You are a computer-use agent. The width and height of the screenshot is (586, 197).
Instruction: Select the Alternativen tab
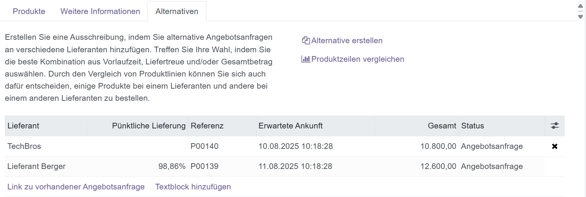(x=177, y=11)
